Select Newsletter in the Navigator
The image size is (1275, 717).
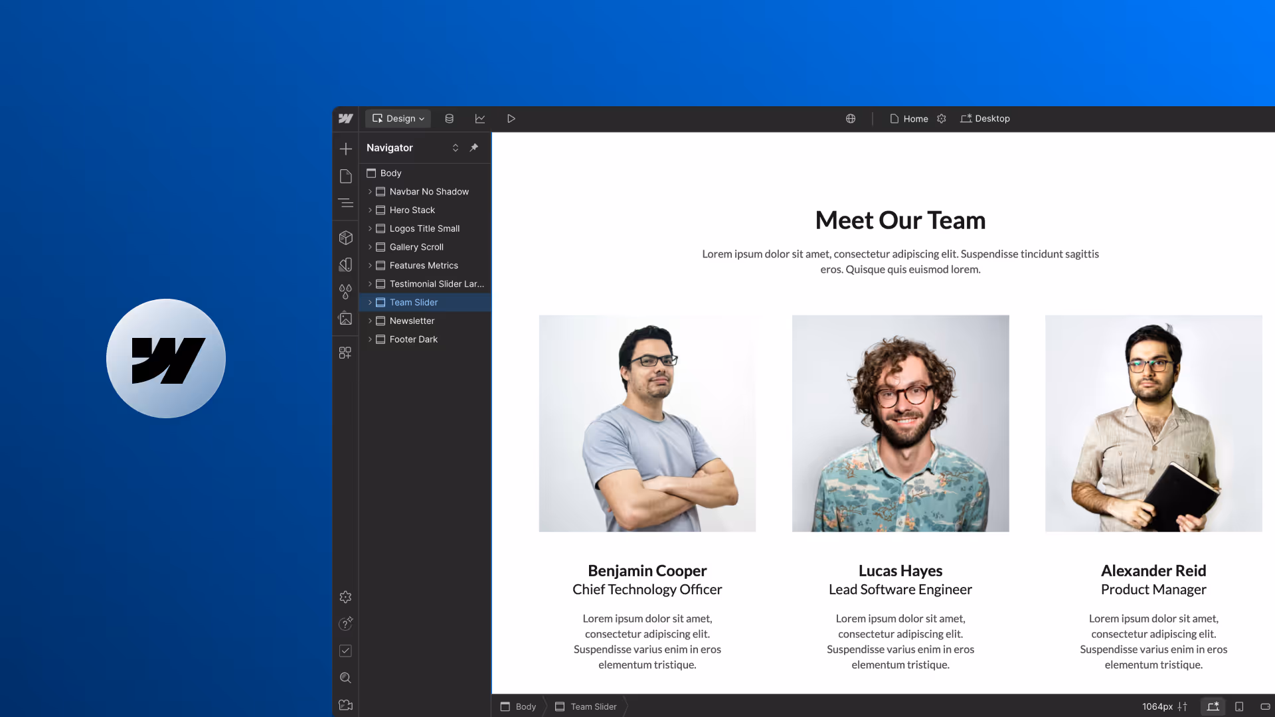tap(412, 321)
